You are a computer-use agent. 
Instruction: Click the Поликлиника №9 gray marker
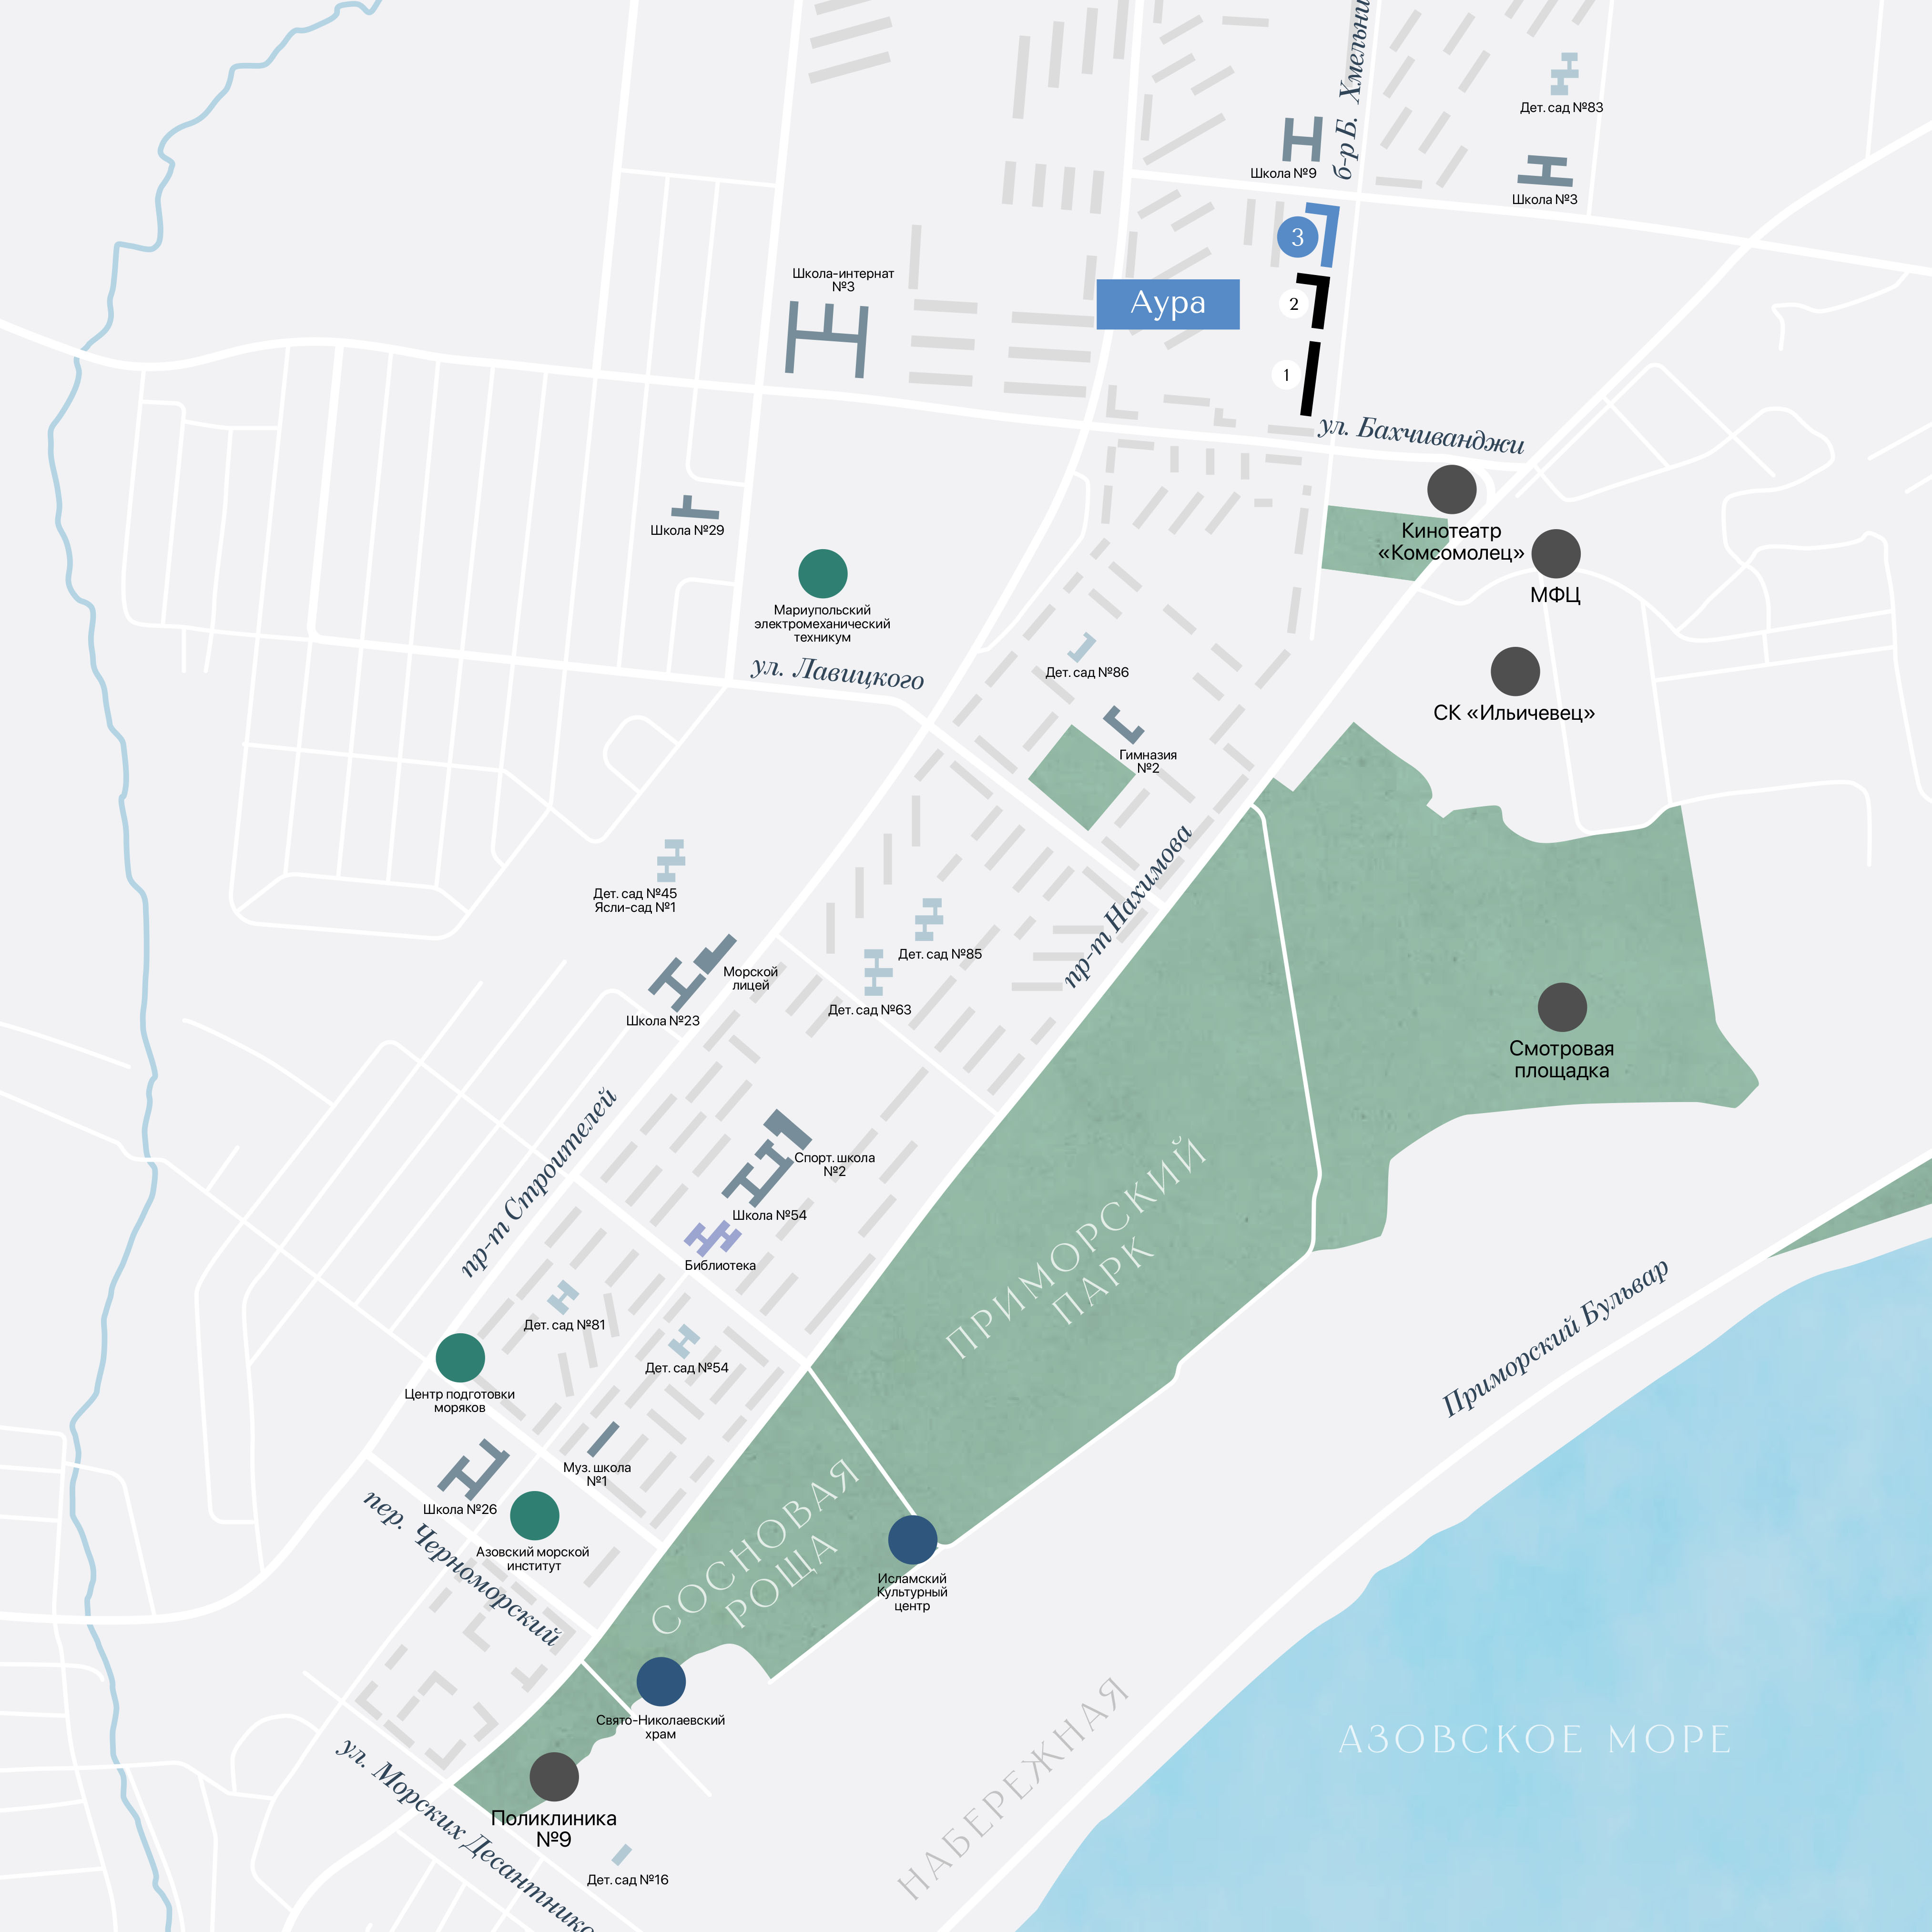(553, 1776)
